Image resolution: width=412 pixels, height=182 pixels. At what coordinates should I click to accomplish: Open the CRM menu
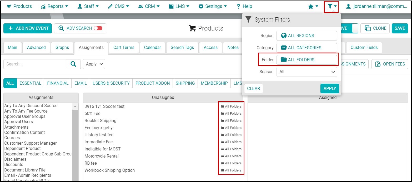click(149, 6)
